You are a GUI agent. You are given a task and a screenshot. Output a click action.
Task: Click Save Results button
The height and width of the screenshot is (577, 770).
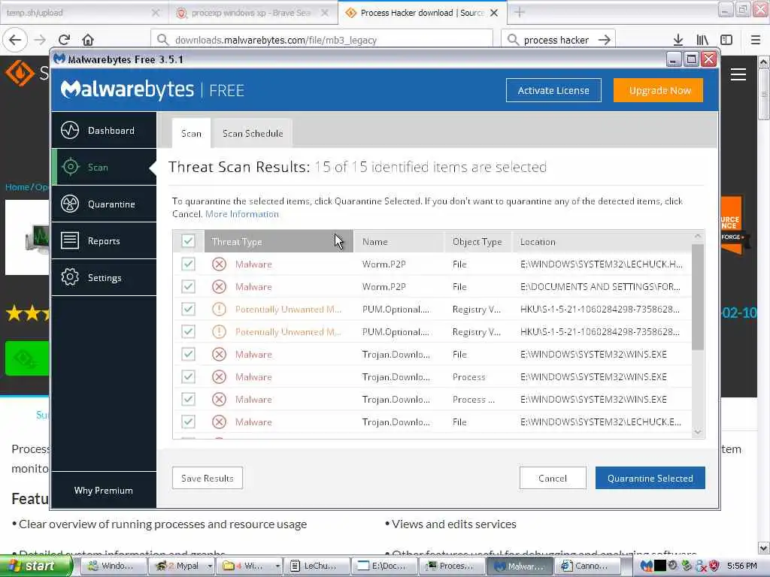208,478
